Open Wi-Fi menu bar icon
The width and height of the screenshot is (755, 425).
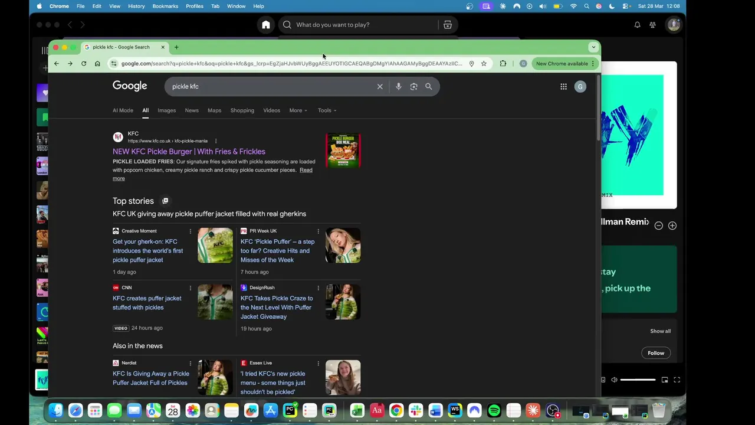573,6
